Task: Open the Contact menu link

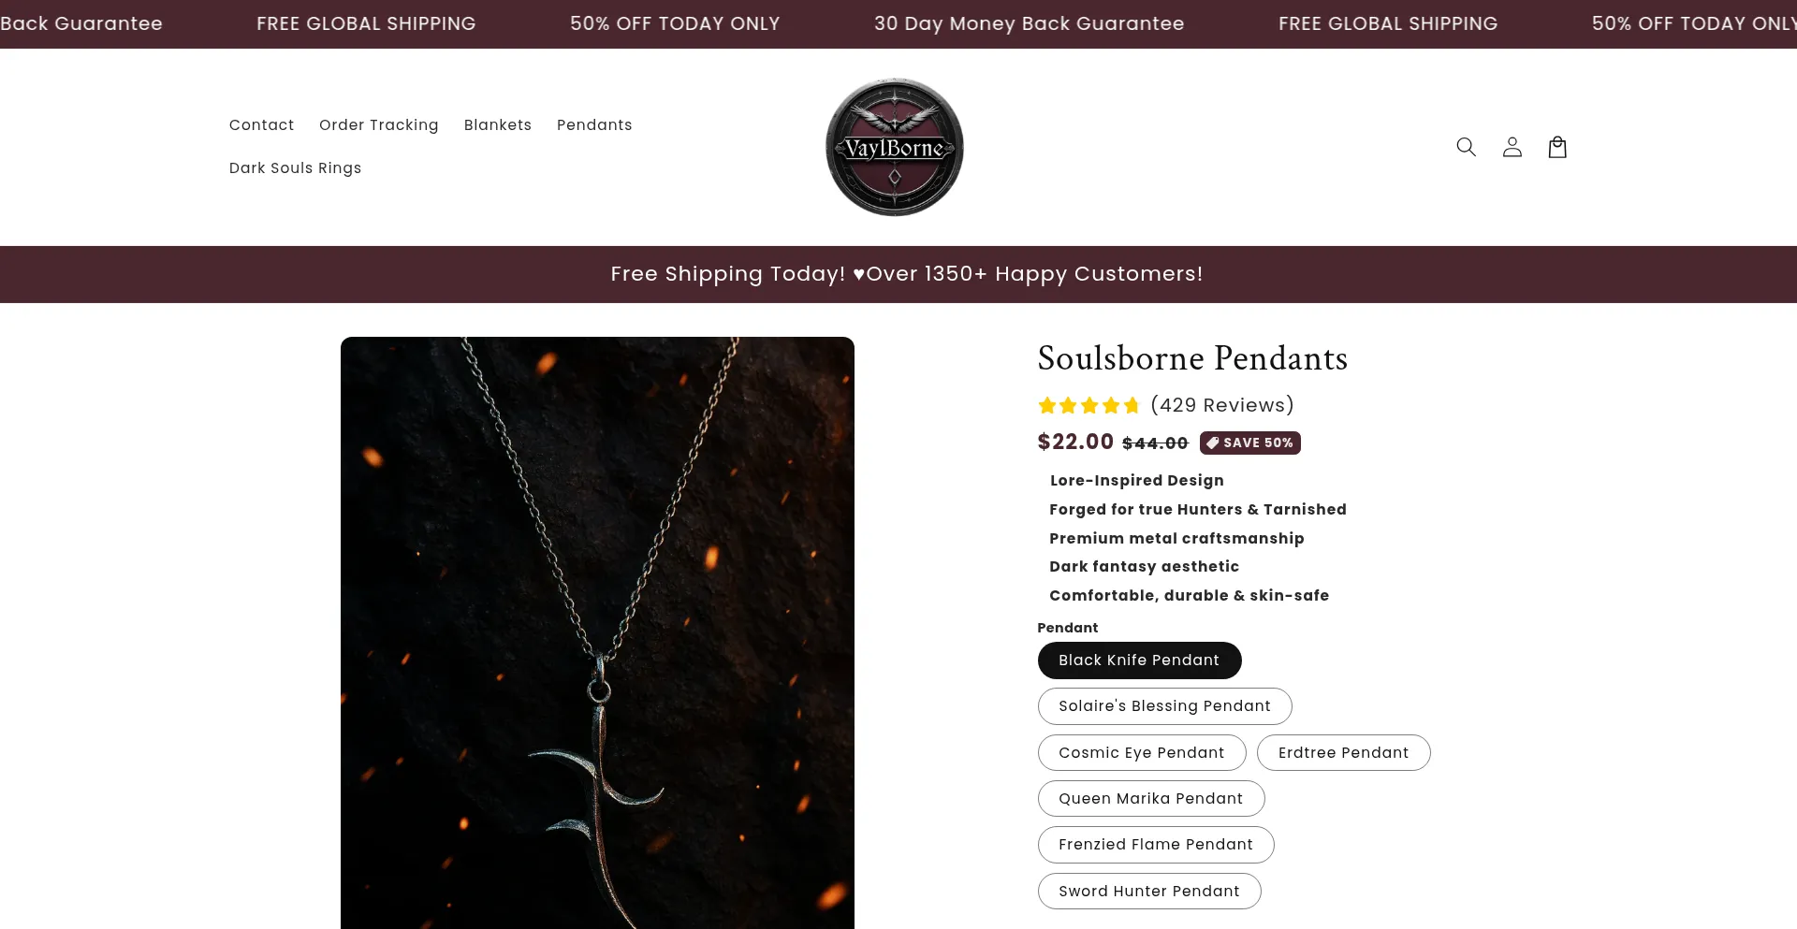Action: [x=261, y=125]
